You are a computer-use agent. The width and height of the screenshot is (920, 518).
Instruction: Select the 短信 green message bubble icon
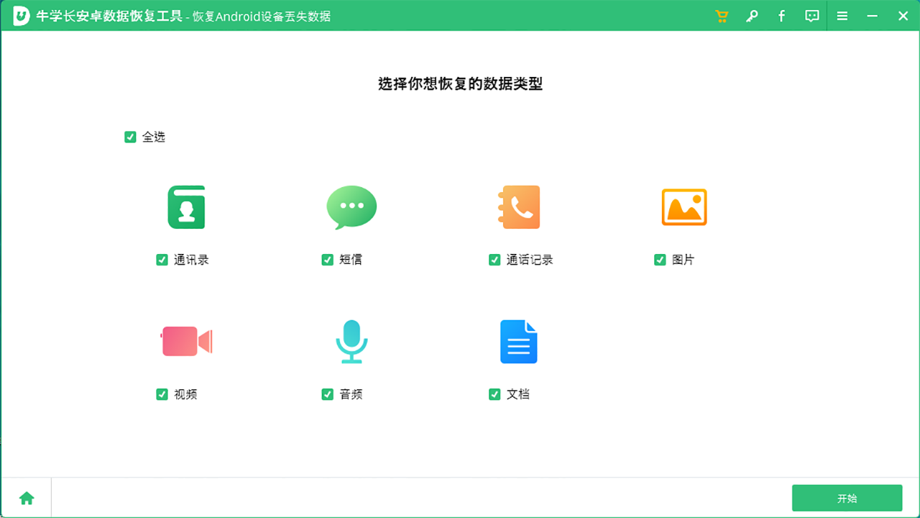point(351,206)
